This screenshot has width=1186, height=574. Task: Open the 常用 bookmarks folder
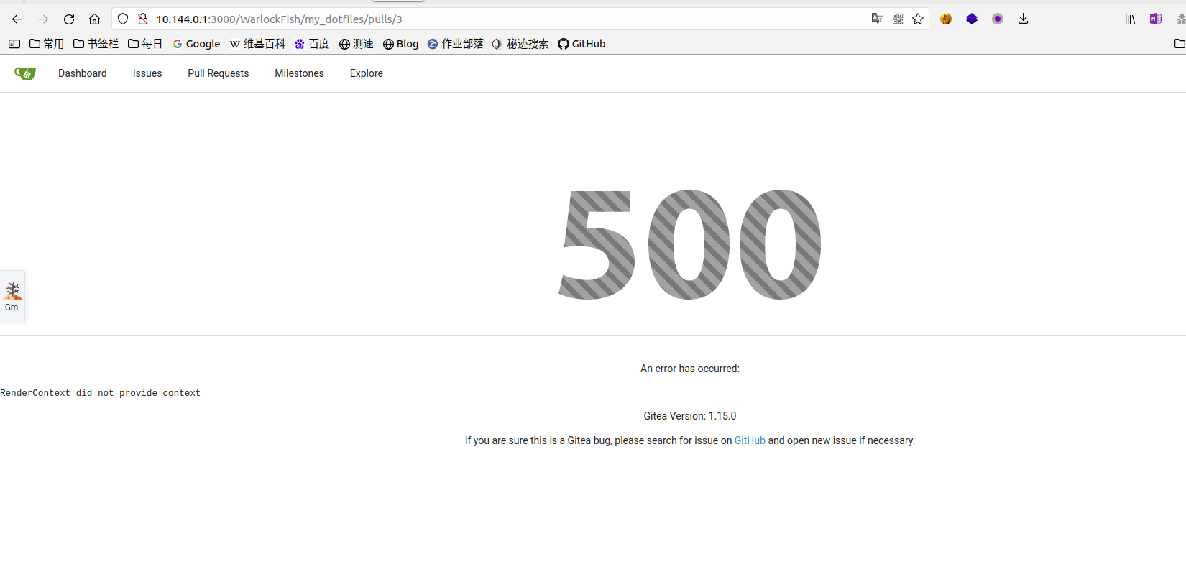(x=47, y=44)
